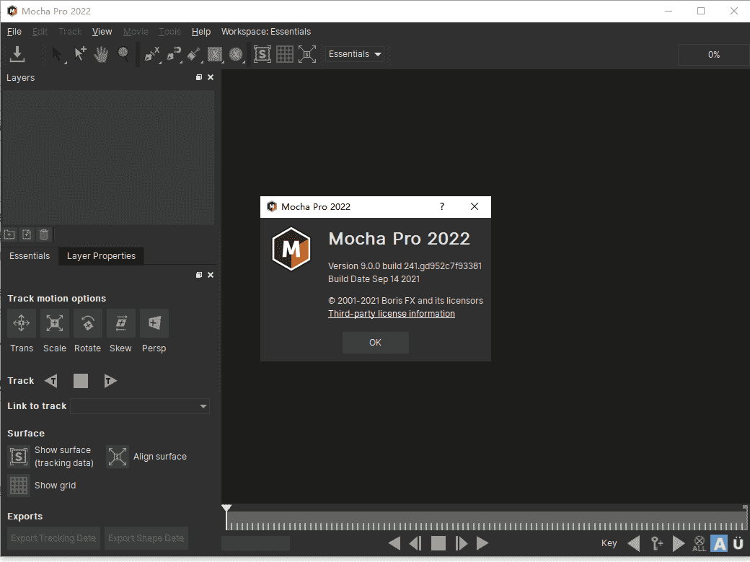Image resolution: width=750 pixels, height=562 pixels.
Task: Select the Pick arrow tool in toolbar
Action: 57,54
